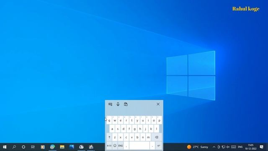Close the touch keyboard panel
Image resolution: width=268 pixels, height=151 pixels.
(158, 104)
